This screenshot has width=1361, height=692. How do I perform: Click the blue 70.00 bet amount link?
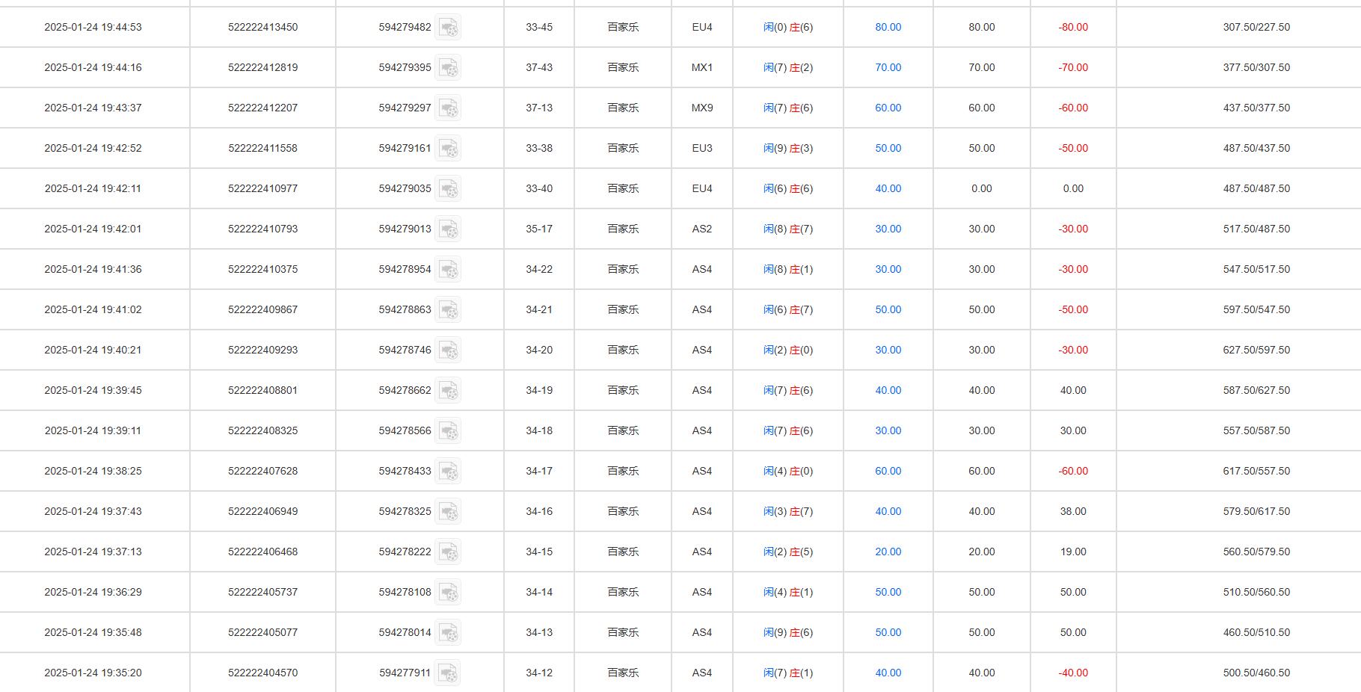(888, 68)
